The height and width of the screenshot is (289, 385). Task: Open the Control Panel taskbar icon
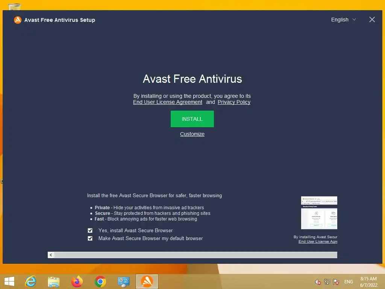tap(123, 281)
